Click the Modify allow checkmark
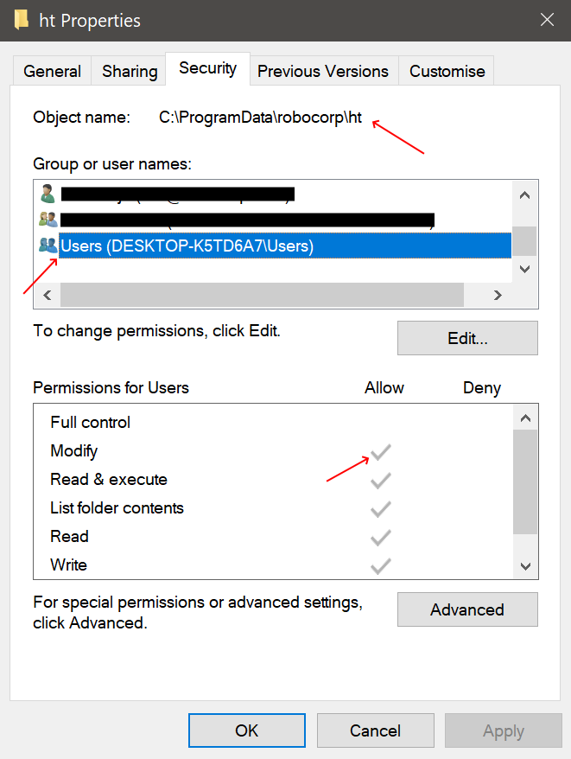The height and width of the screenshot is (759, 571). point(381,451)
